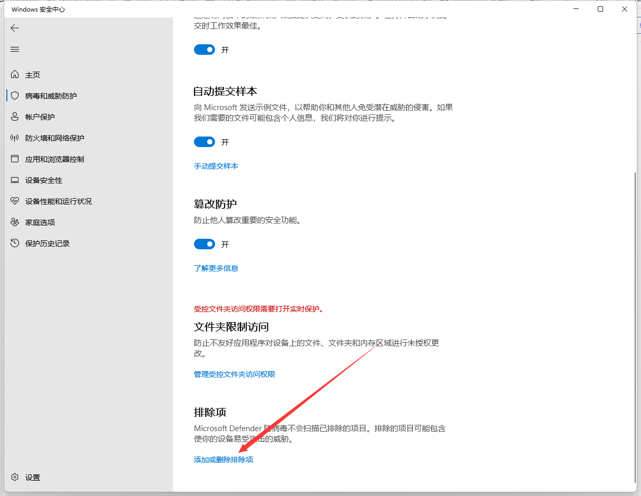The width and height of the screenshot is (641, 496).
Task: Select the 病毒和威胁防护 shield icon
Action: click(x=15, y=96)
